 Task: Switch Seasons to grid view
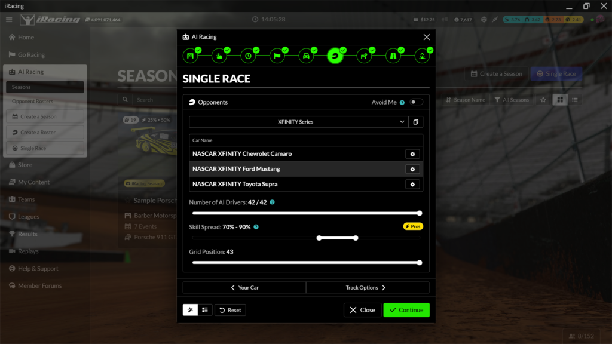560,100
